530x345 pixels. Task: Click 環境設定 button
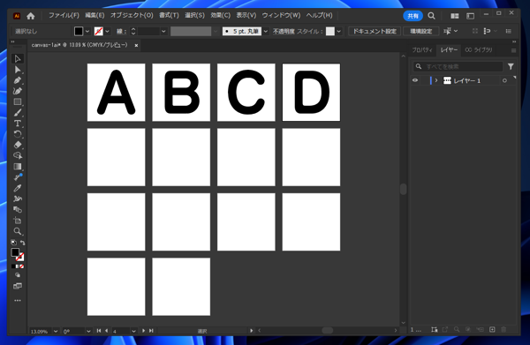pyautogui.click(x=421, y=32)
